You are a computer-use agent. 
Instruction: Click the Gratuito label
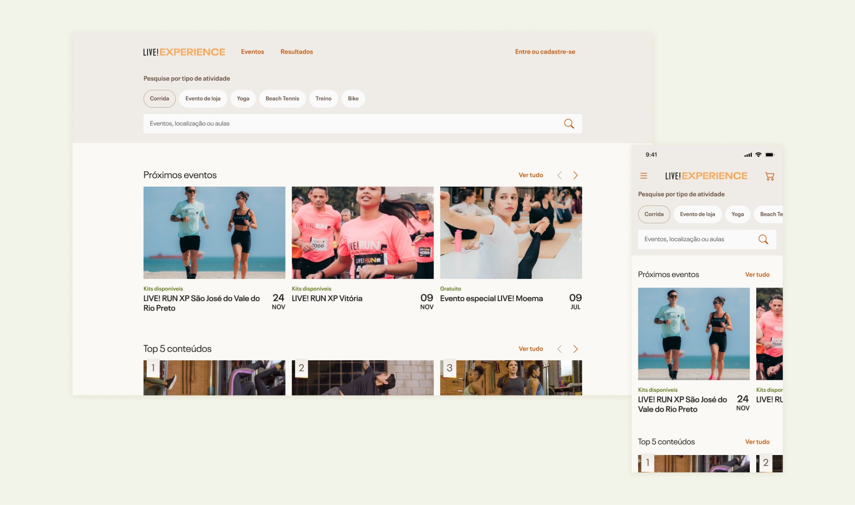click(x=451, y=289)
